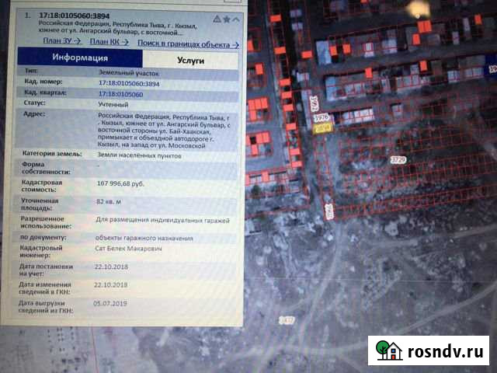Select the Кадастровая стоимость label
Screen dimensions: 497x373
pos(42,186)
